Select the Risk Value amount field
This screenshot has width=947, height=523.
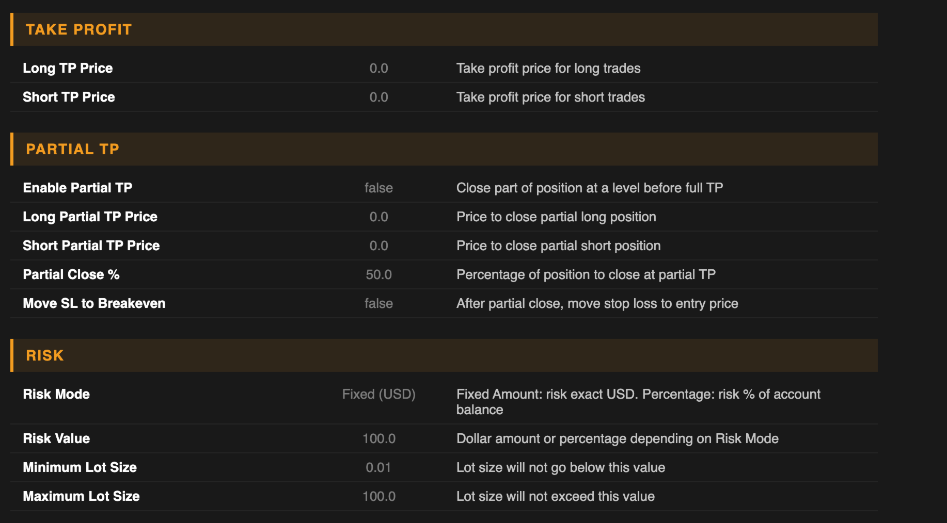click(378, 438)
